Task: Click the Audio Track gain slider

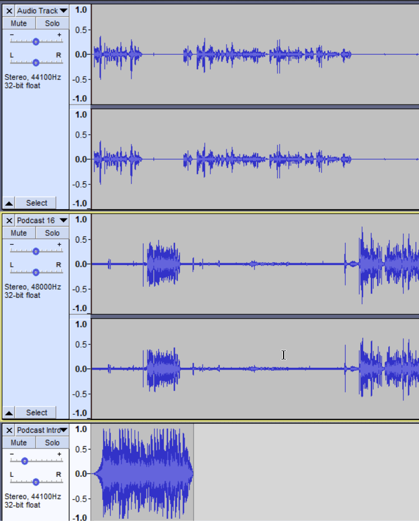Action: tap(36, 41)
